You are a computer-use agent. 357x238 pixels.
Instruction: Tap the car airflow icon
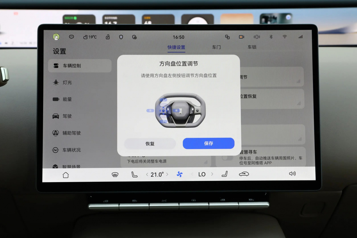(x=244, y=174)
